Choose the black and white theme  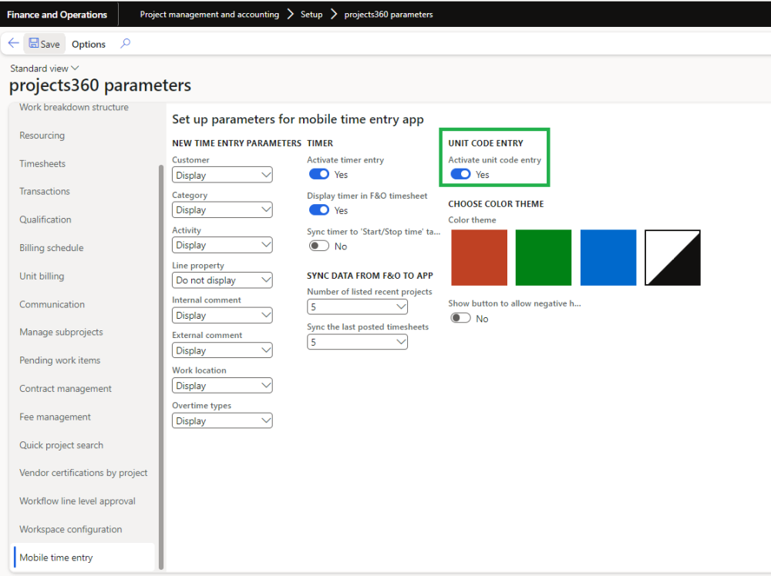coord(672,257)
